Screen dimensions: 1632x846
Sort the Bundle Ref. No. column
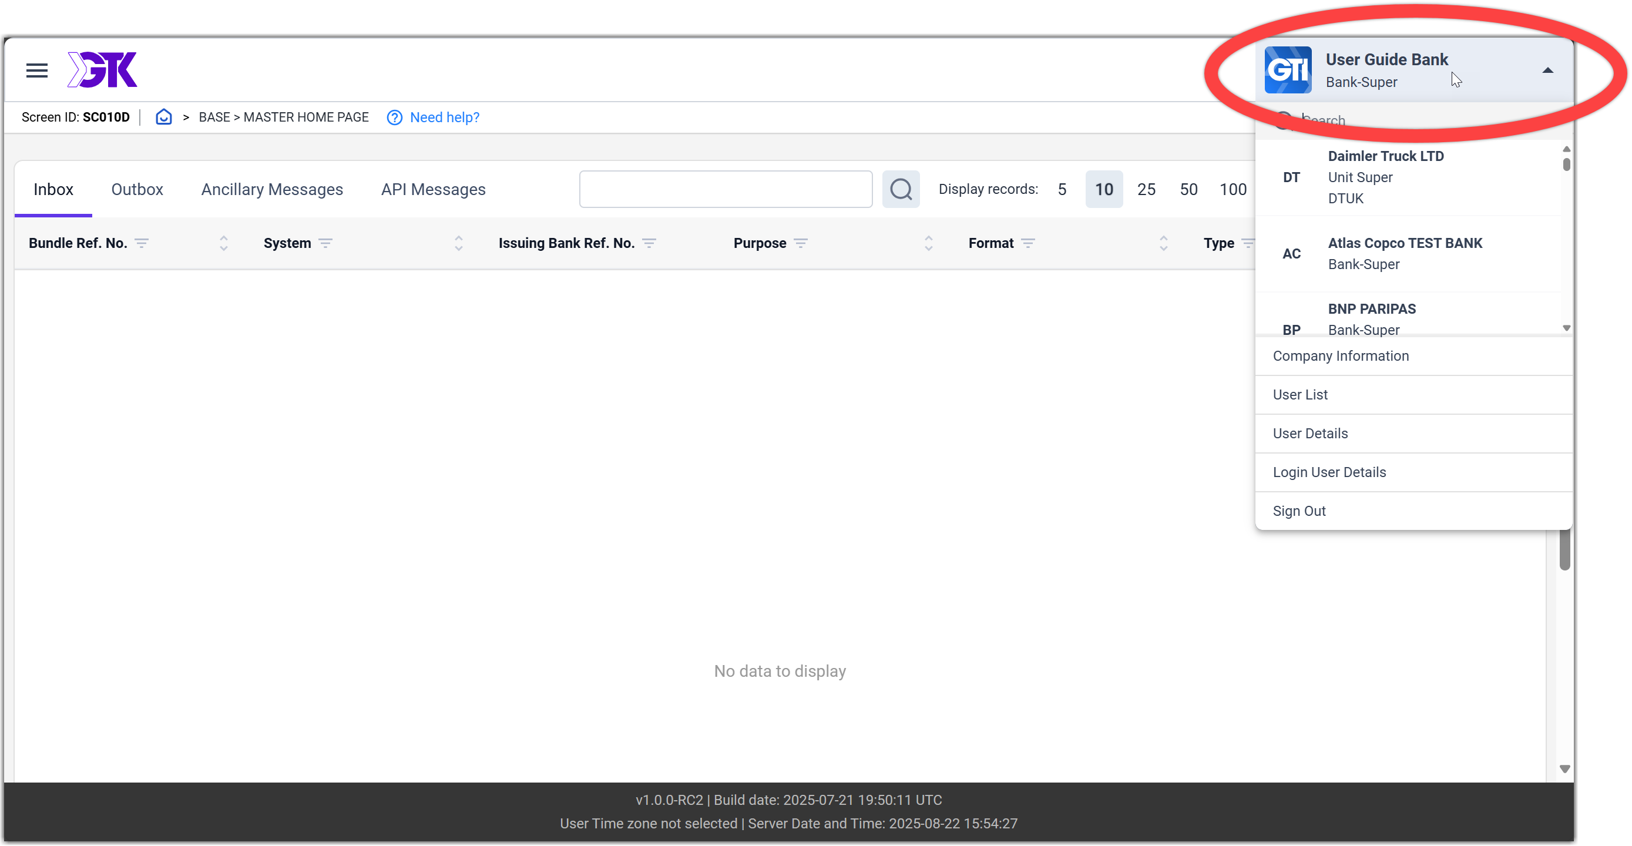(224, 243)
